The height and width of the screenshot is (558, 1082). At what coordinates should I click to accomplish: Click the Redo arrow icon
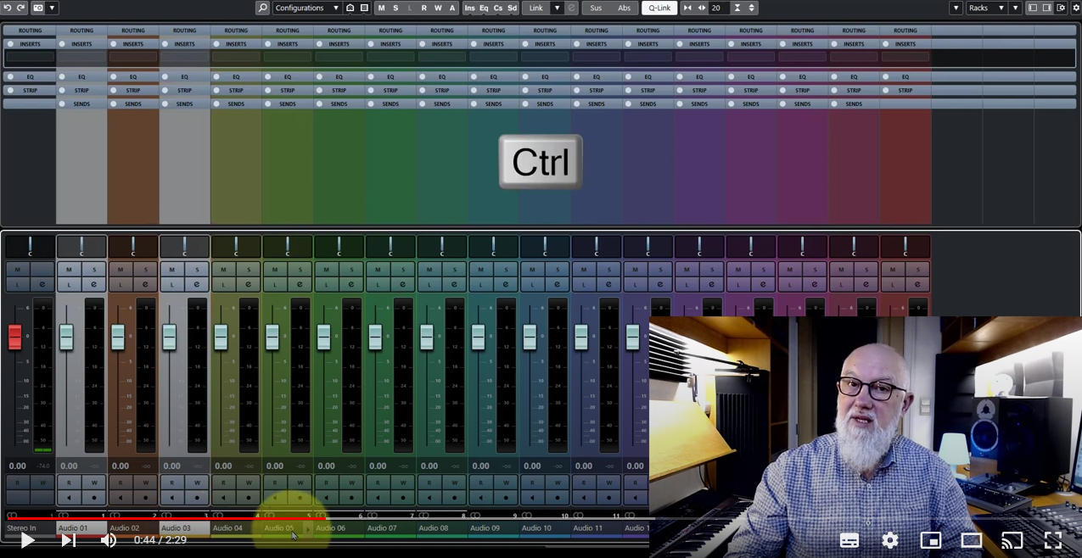click(x=20, y=8)
